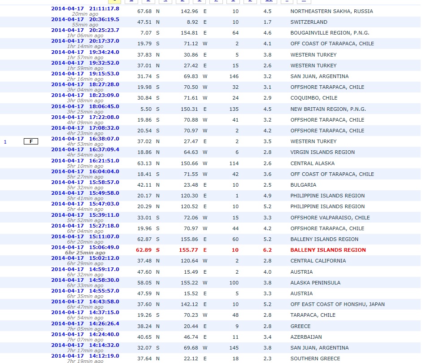
Task: Select the NEW BRITAIN REGION, P.N.G. text
Action: click(328, 109)
